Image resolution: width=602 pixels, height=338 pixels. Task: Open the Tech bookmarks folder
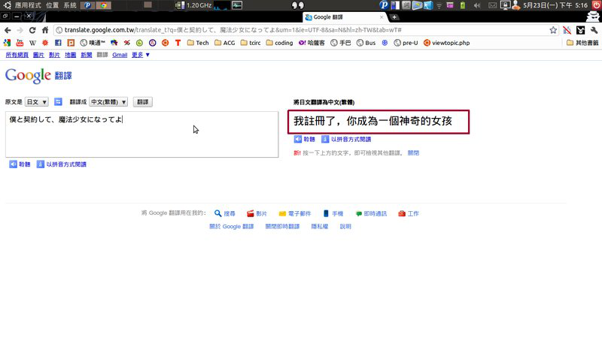[197, 43]
